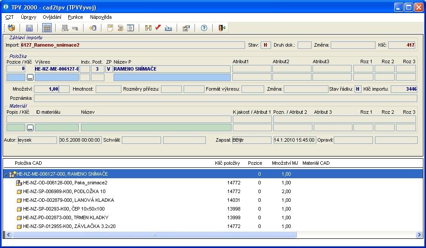Click the Klíč field showing 417
426x248 pixels.
click(402, 45)
